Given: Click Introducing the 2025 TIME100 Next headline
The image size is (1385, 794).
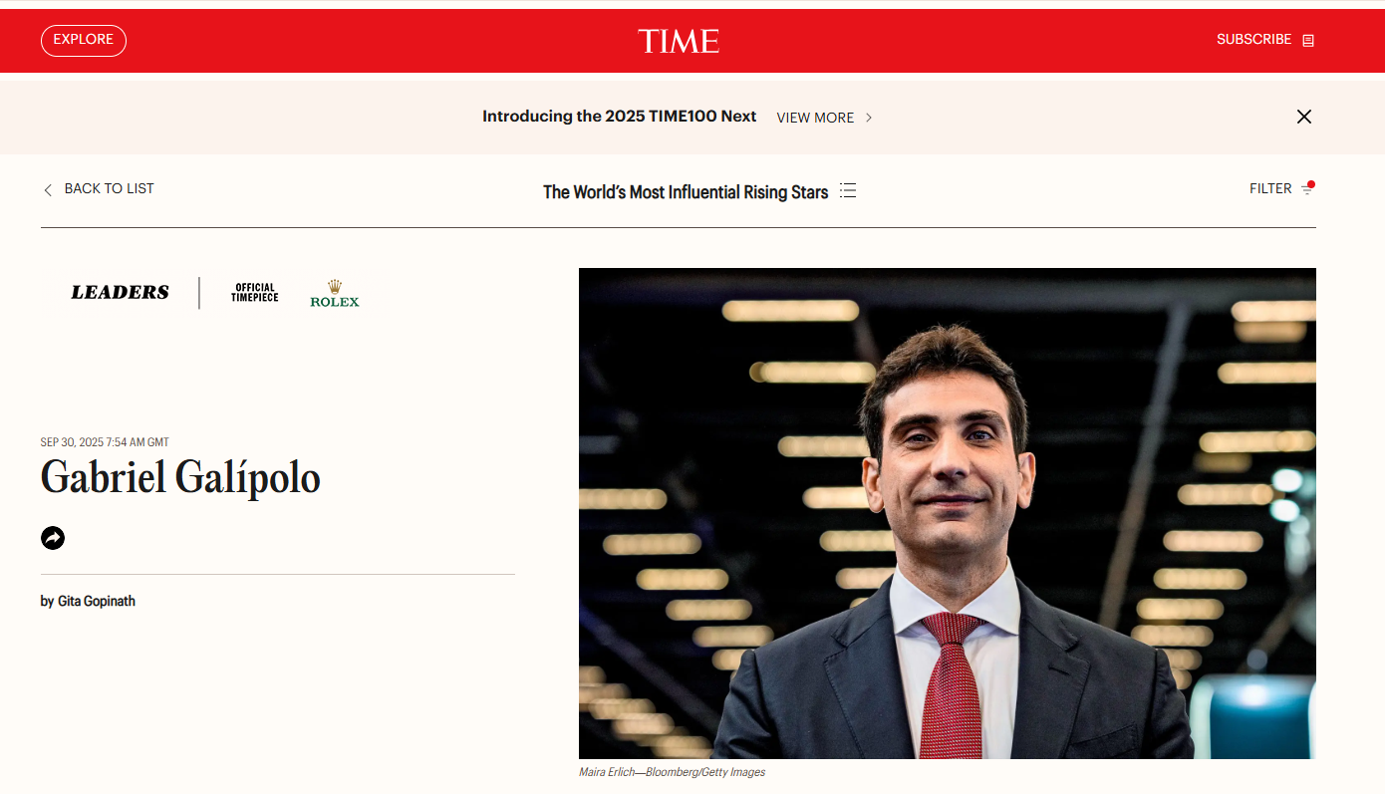Looking at the screenshot, I should click(620, 117).
